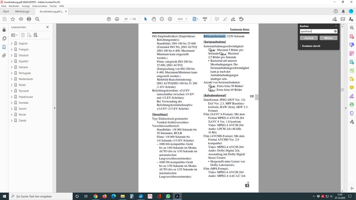
Task: Click the print icon in toolbar
Action: click(29, 19)
